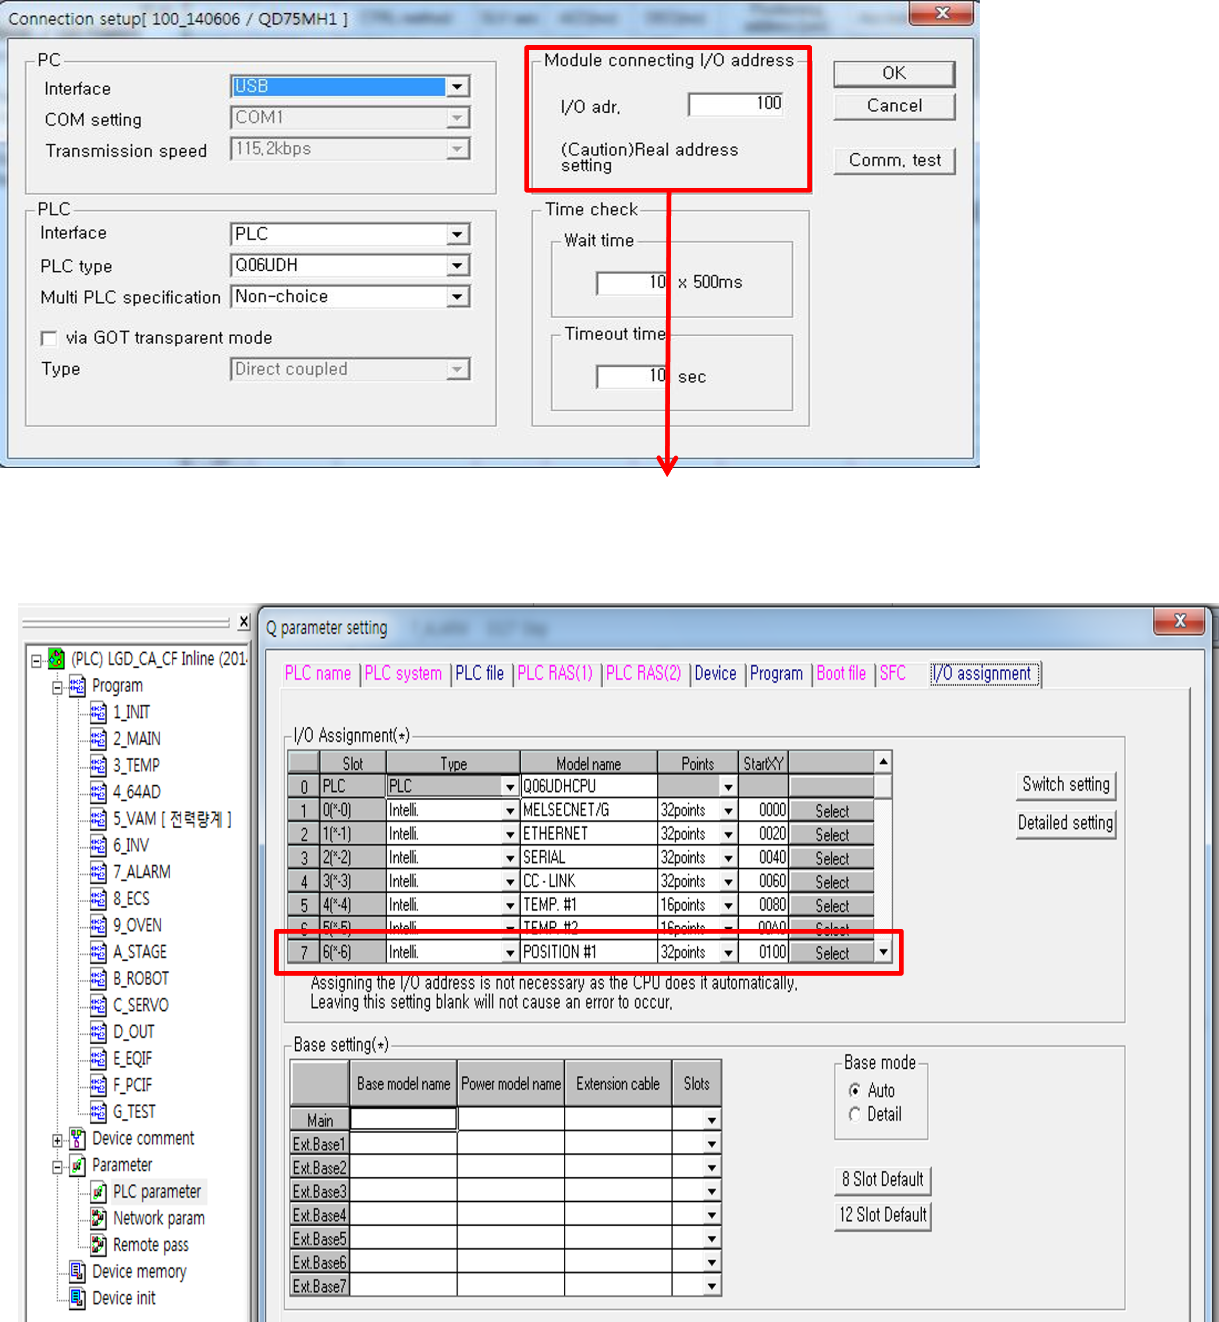1219x1322 pixels.
Task: Click the PLC project root icon
Action: [x=56, y=659]
